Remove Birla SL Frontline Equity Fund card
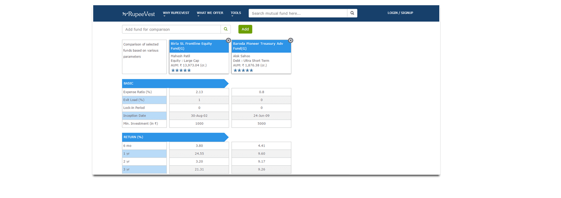The width and height of the screenshot is (561, 198). tap(228, 40)
